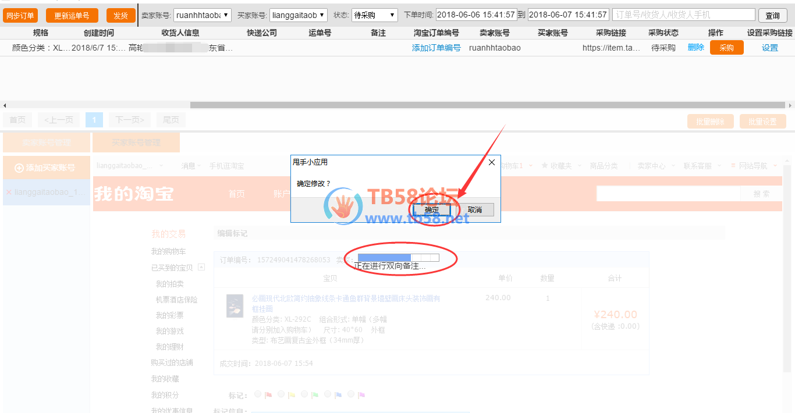Open 我的收藏 in left menu
Image resolution: width=795 pixels, height=413 pixels.
pyautogui.click(x=165, y=379)
